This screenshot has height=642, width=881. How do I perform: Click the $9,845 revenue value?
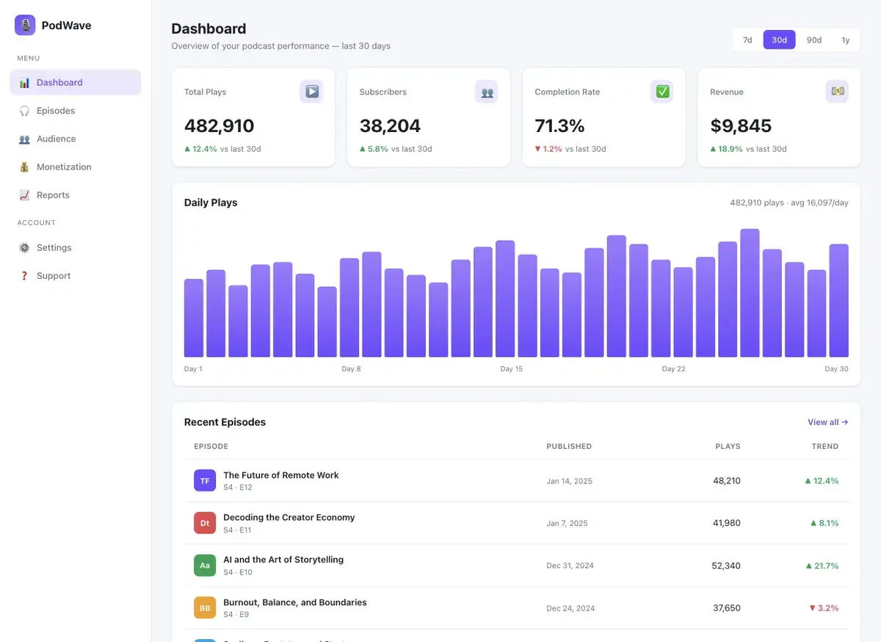click(x=741, y=125)
